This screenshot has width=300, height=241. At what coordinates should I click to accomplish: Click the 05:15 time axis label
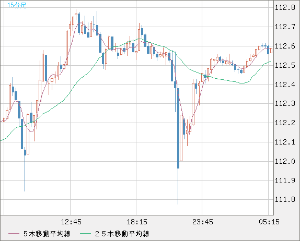click(269, 222)
